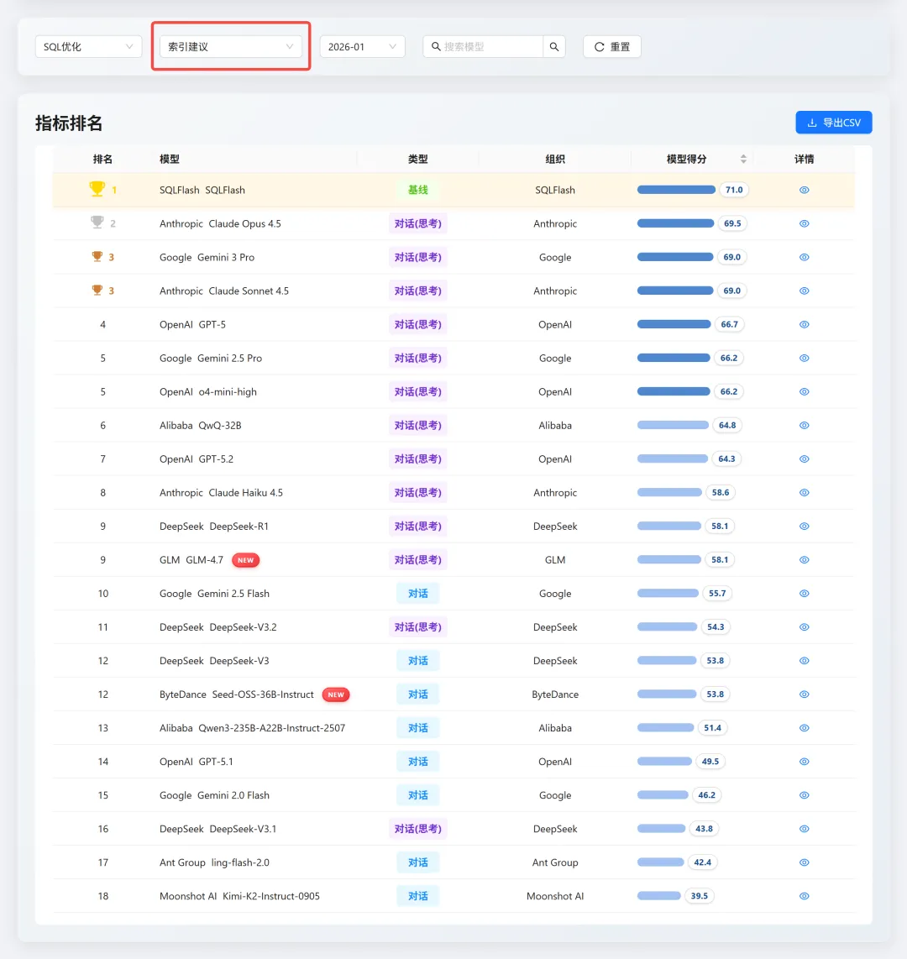Open details via the eye icon for SQLFlash
The height and width of the screenshot is (959, 907).
[804, 190]
